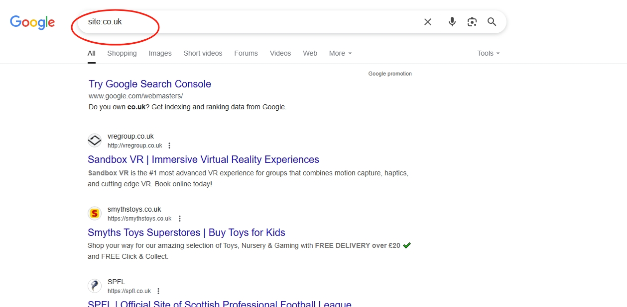The height and width of the screenshot is (307, 627).
Task: Switch to the Videos tab
Action: tap(280, 53)
